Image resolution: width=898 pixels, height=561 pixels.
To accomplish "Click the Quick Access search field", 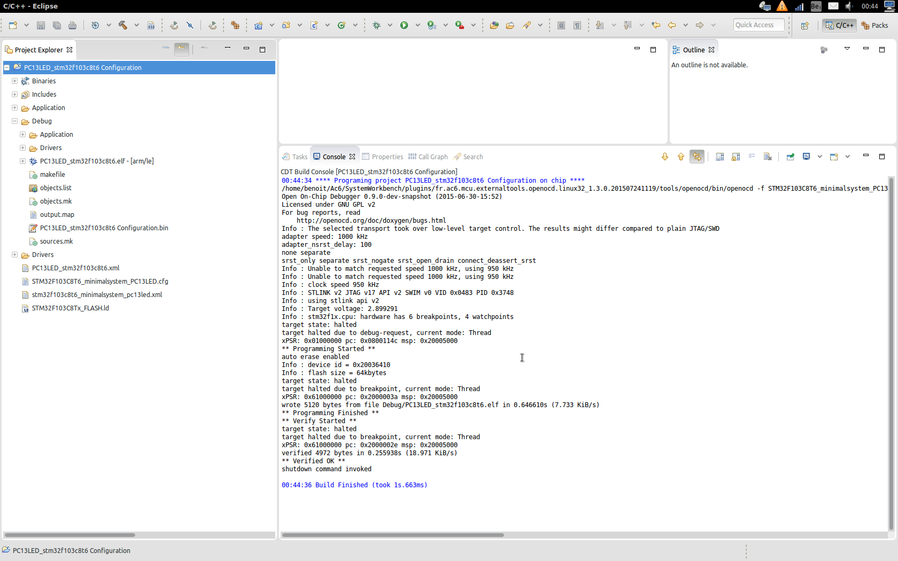I will point(758,25).
